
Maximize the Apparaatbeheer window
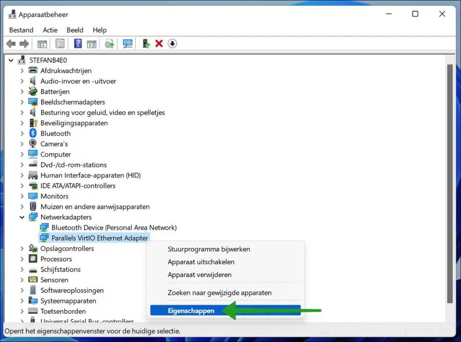(415, 14)
